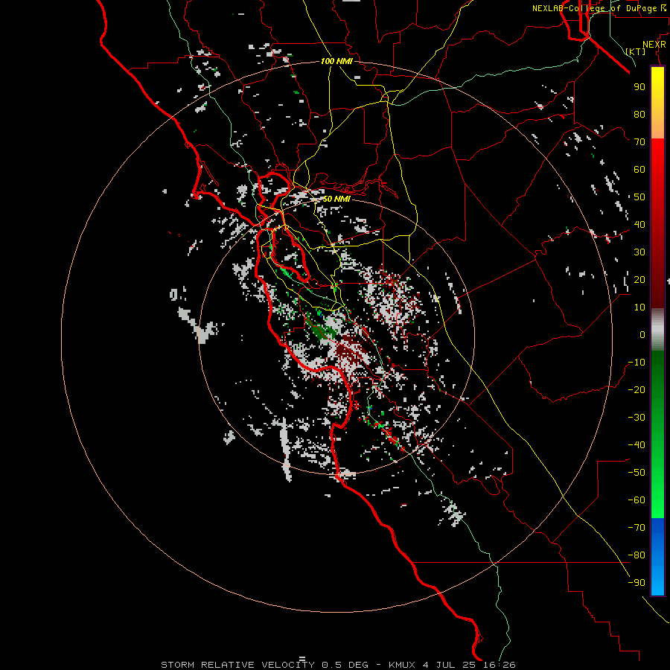670x670 pixels.
Task: Click the -40 scale value
Action: point(636,445)
